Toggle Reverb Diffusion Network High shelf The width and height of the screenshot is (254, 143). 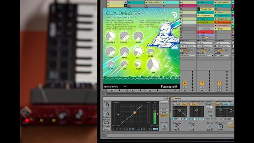coord(218,104)
